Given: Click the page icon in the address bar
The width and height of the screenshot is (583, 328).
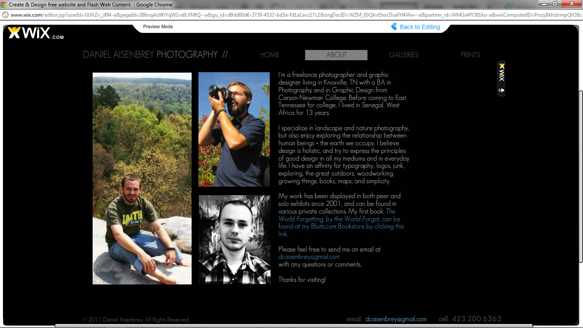Looking at the screenshot, I should (5, 15).
